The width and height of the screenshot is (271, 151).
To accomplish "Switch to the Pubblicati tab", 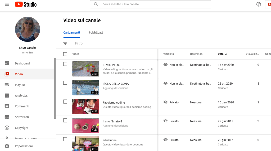I will [x=96, y=33].
